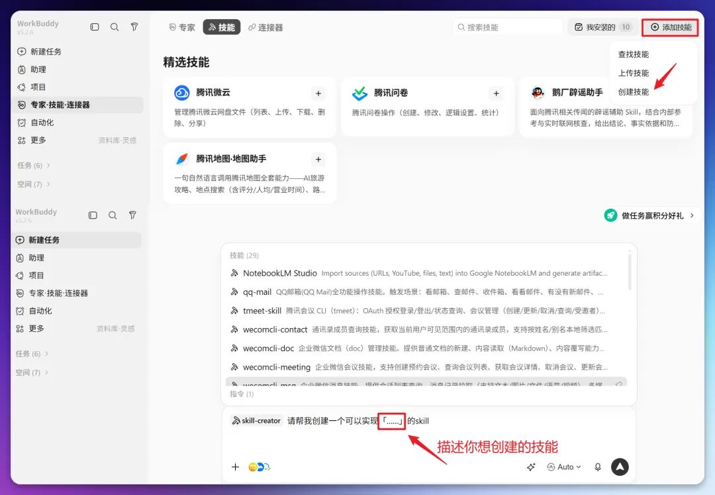
Task: Click the 添加技能 button
Action: click(670, 27)
